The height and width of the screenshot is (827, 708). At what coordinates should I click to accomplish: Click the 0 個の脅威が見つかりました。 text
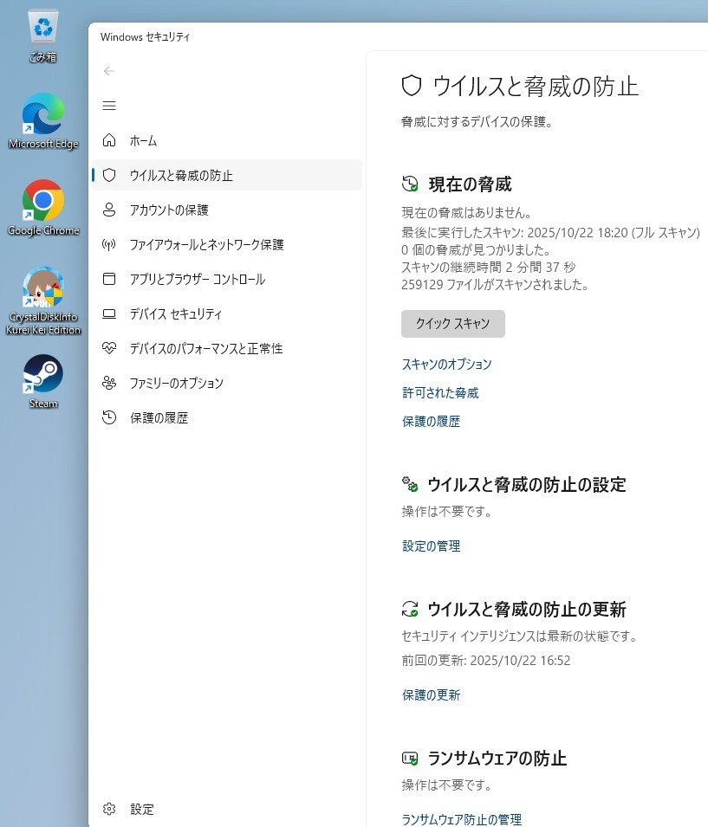477,250
